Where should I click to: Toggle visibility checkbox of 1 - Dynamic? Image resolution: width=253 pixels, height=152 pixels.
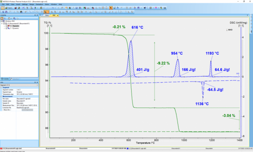point(7,26)
